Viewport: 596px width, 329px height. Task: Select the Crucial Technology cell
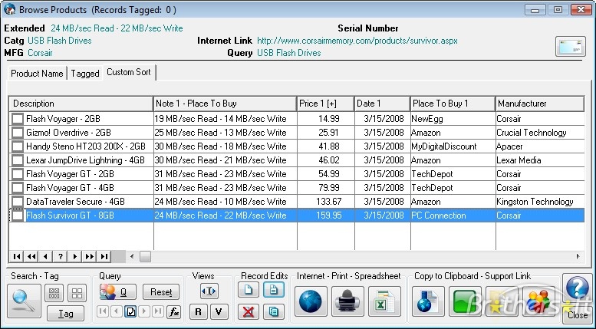pos(540,133)
